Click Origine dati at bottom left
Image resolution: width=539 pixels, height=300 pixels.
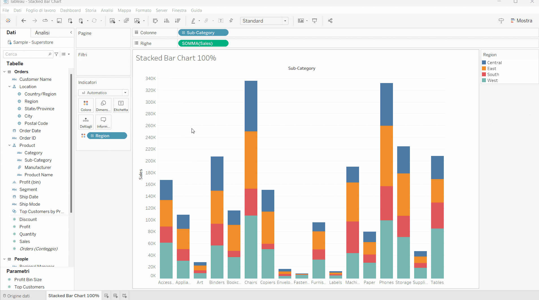[x=18, y=295]
